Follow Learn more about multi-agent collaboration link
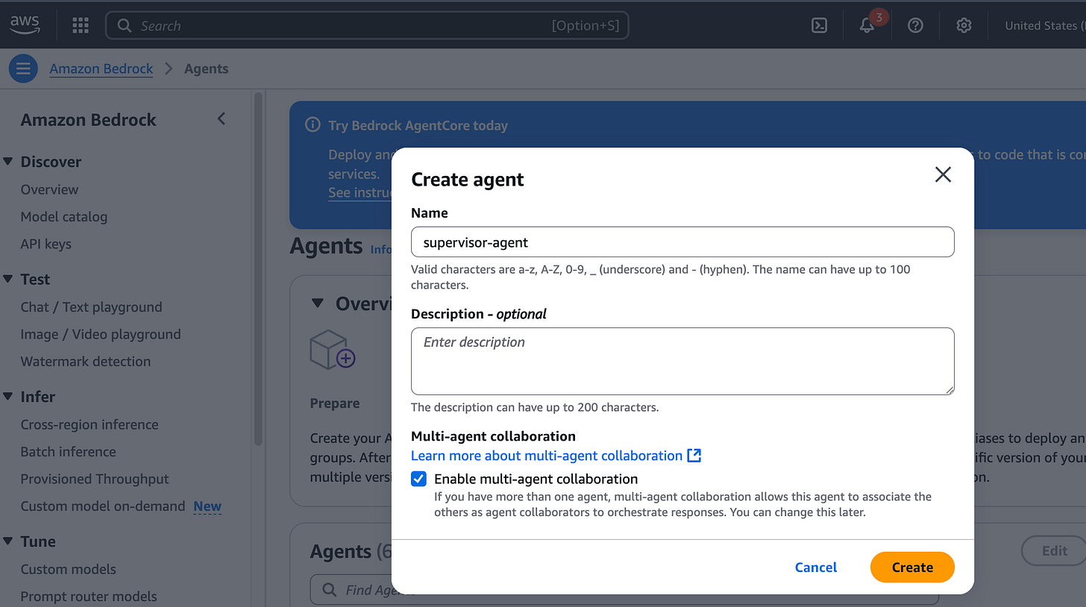The width and height of the screenshot is (1086, 607). click(x=547, y=456)
